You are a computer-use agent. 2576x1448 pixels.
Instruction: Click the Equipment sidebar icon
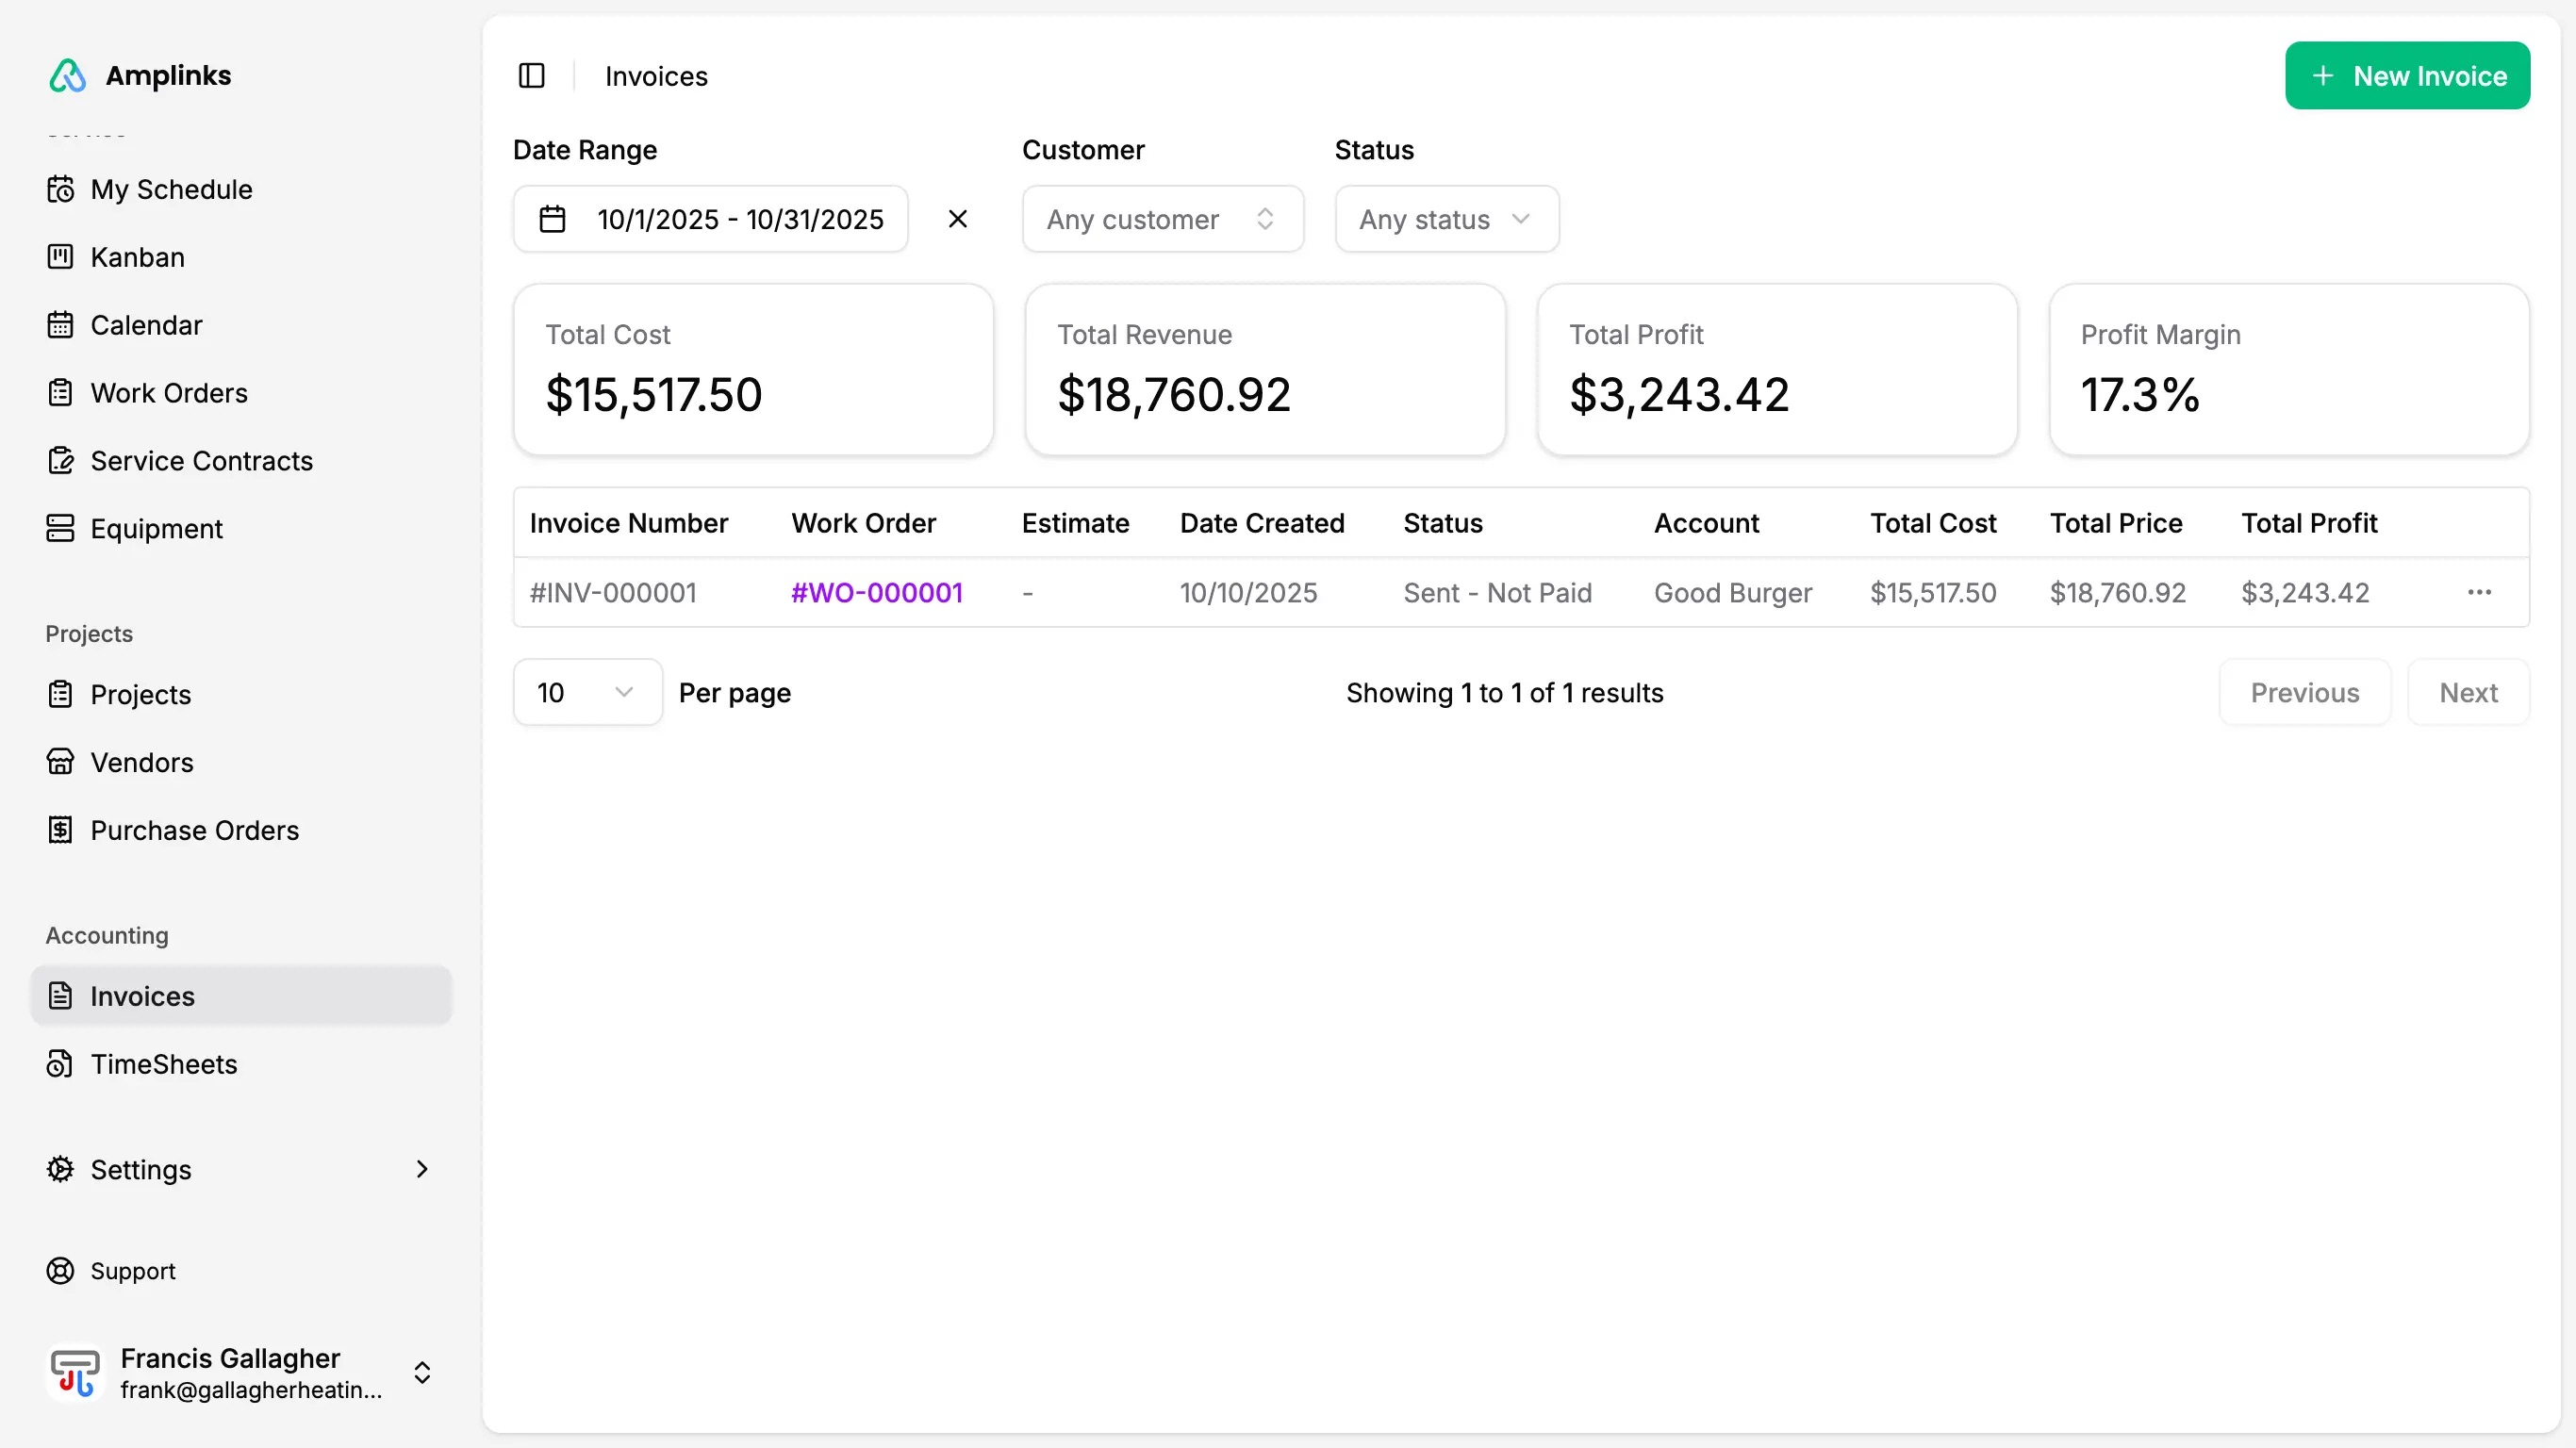pos(60,528)
